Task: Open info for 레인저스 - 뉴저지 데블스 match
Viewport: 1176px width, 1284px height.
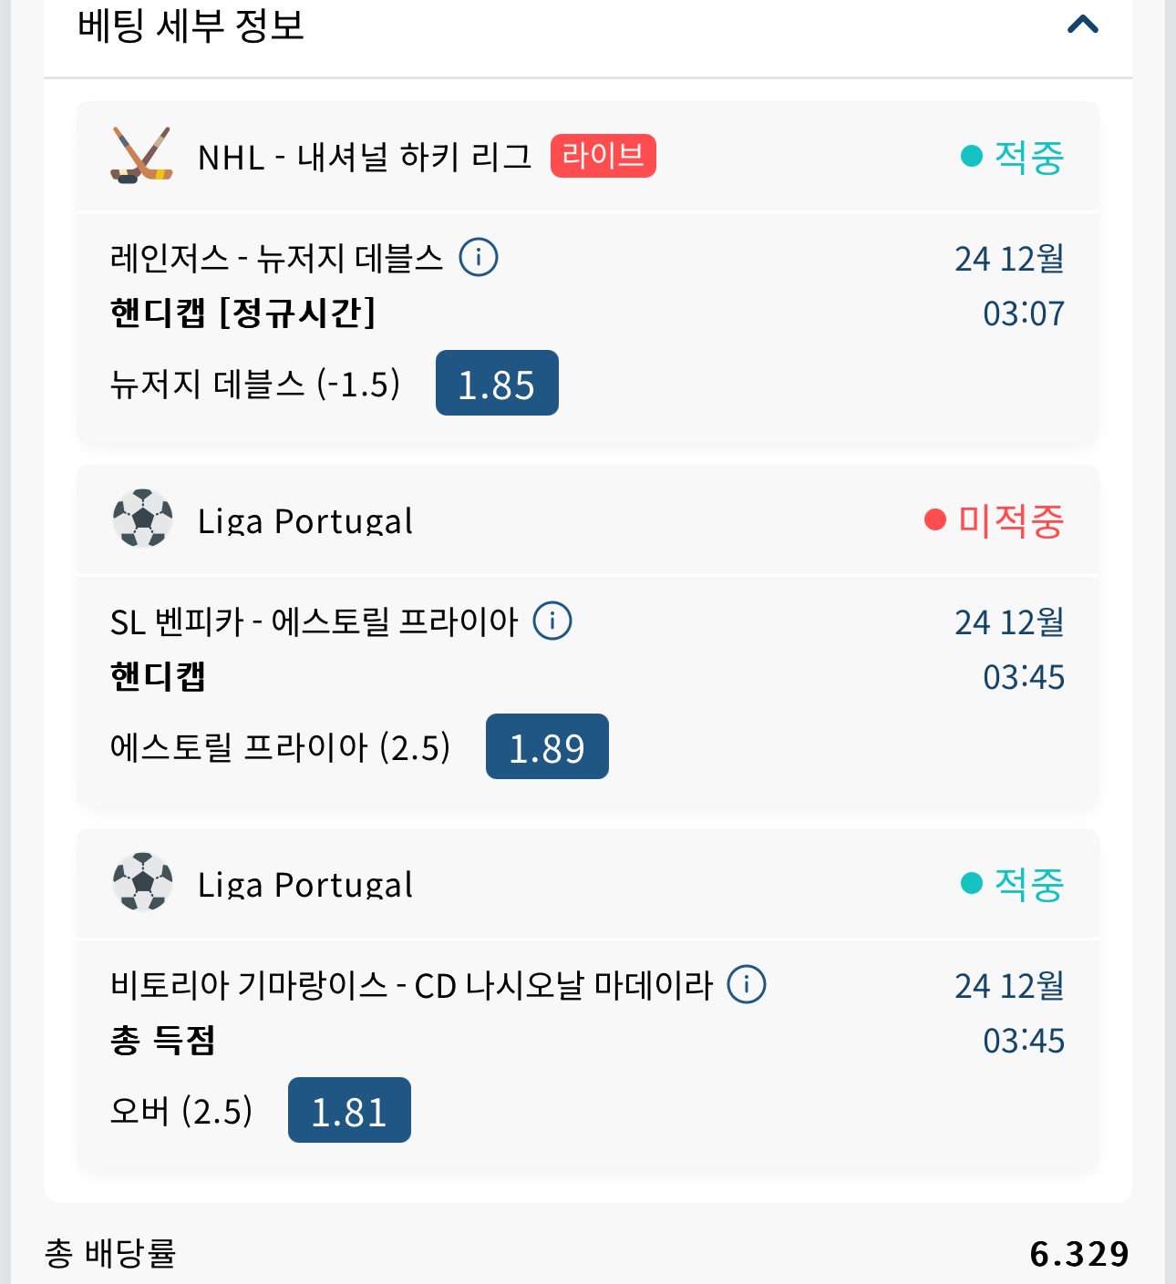Action: pyautogui.click(x=479, y=258)
